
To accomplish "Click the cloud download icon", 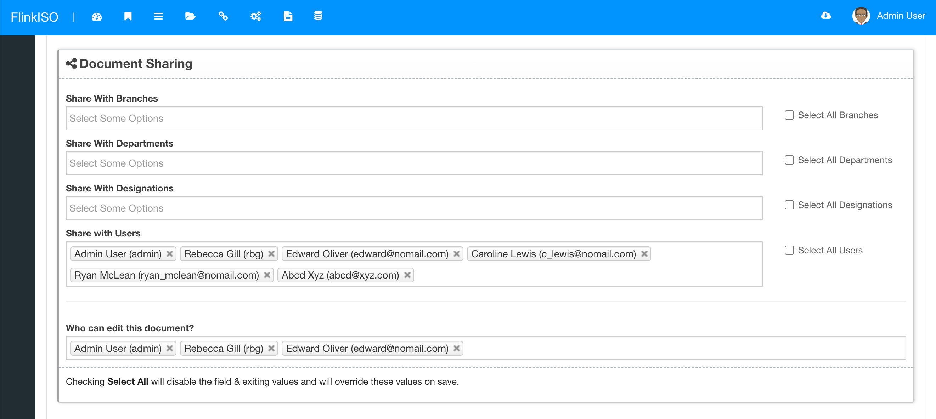I will 826,16.
